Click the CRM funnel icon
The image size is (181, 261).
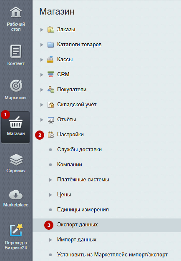pos(50,74)
